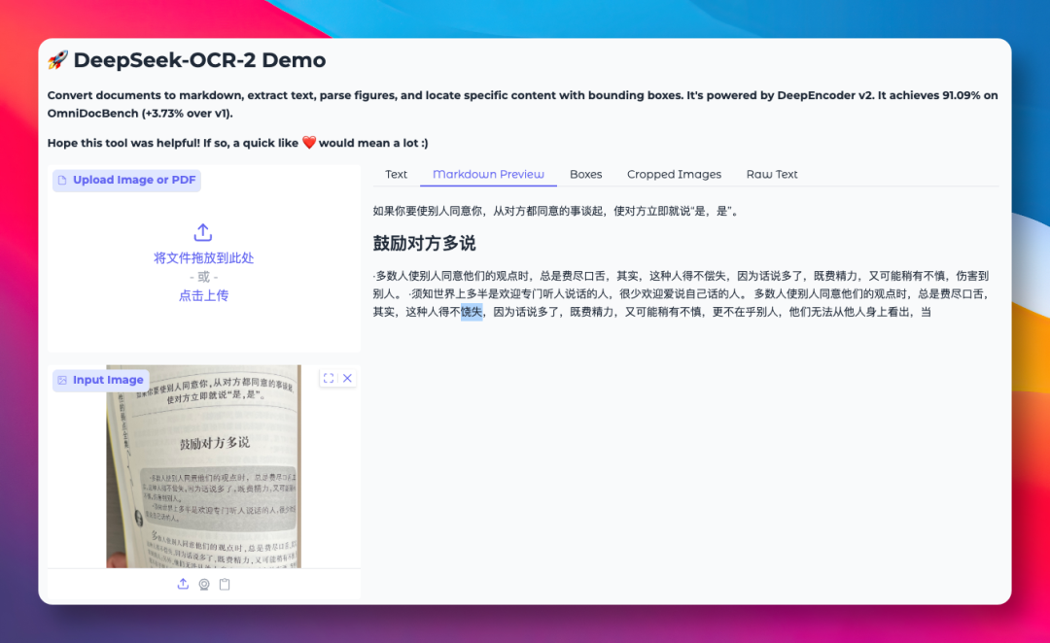Click the Input Image label
This screenshot has width=1050, height=643.
101,380
